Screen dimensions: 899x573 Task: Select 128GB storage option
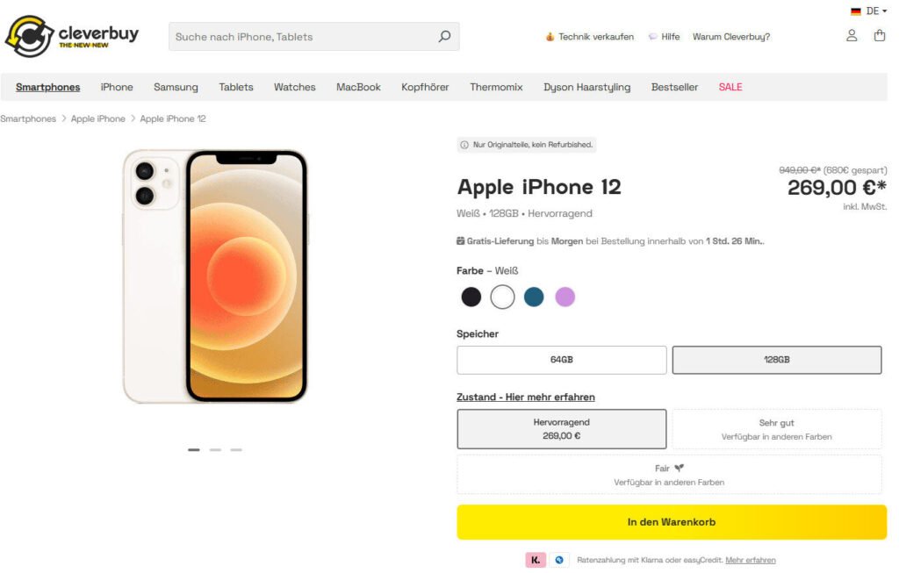pyautogui.click(x=776, y=360)
